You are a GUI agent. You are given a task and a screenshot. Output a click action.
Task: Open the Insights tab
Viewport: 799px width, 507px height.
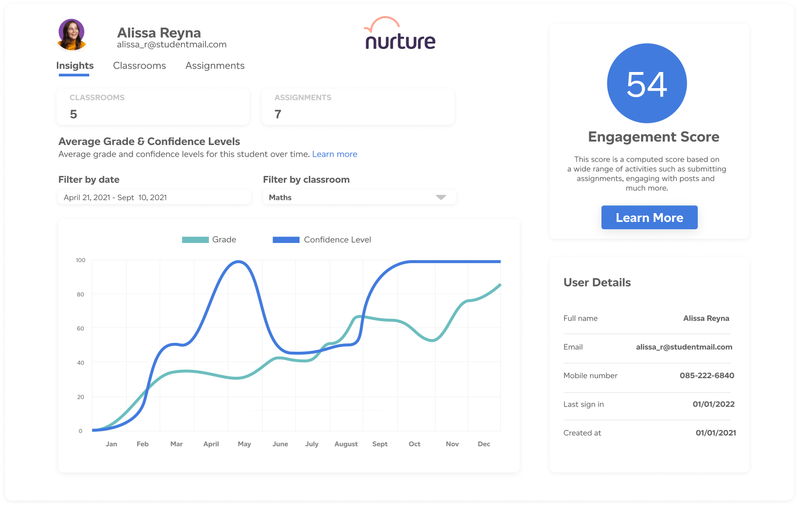tap(75, 66)
